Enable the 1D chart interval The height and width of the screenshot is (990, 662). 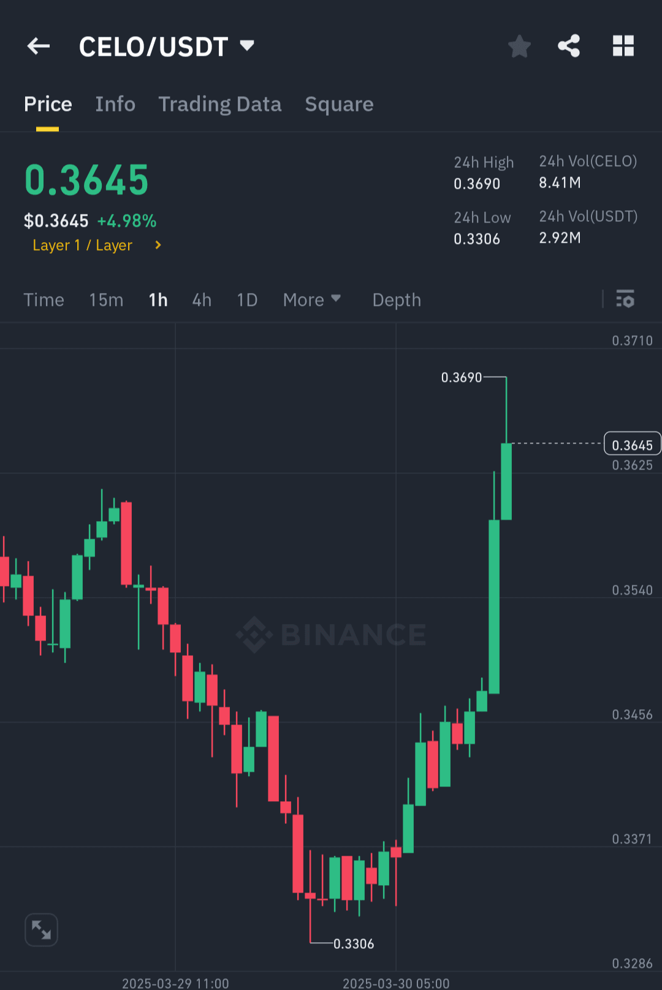coord(246,300)
